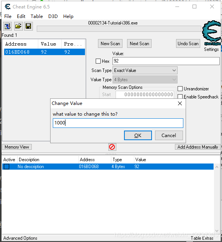222x242 pixels.
Task: Click the No description cell
Action: [31, 167]
